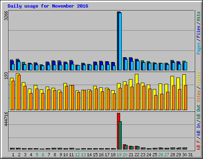203x159 pixels.
Task: Click day 16 on the x-axis
Action: [101, 155]
